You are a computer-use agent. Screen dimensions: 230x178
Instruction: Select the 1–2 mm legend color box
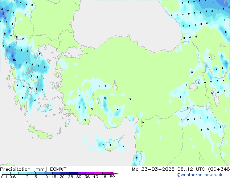pyautogui.click(x=23, y=173)
